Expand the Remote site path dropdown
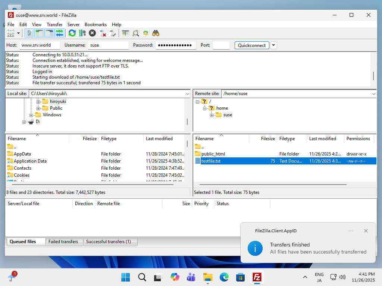The height and width of the screenshot is (286, 382). coord(373,94)
